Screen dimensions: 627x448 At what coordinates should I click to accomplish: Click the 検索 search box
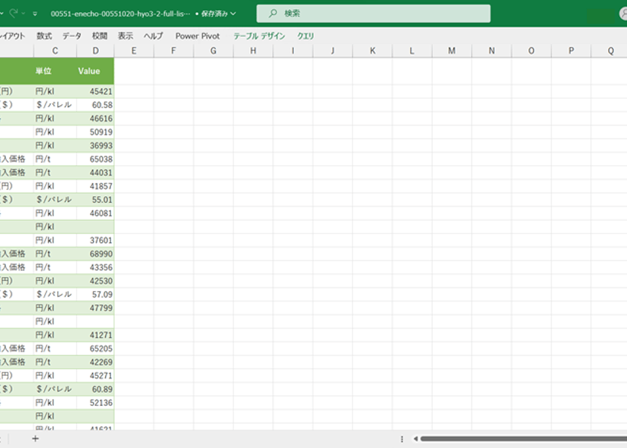tap(373, 13)
